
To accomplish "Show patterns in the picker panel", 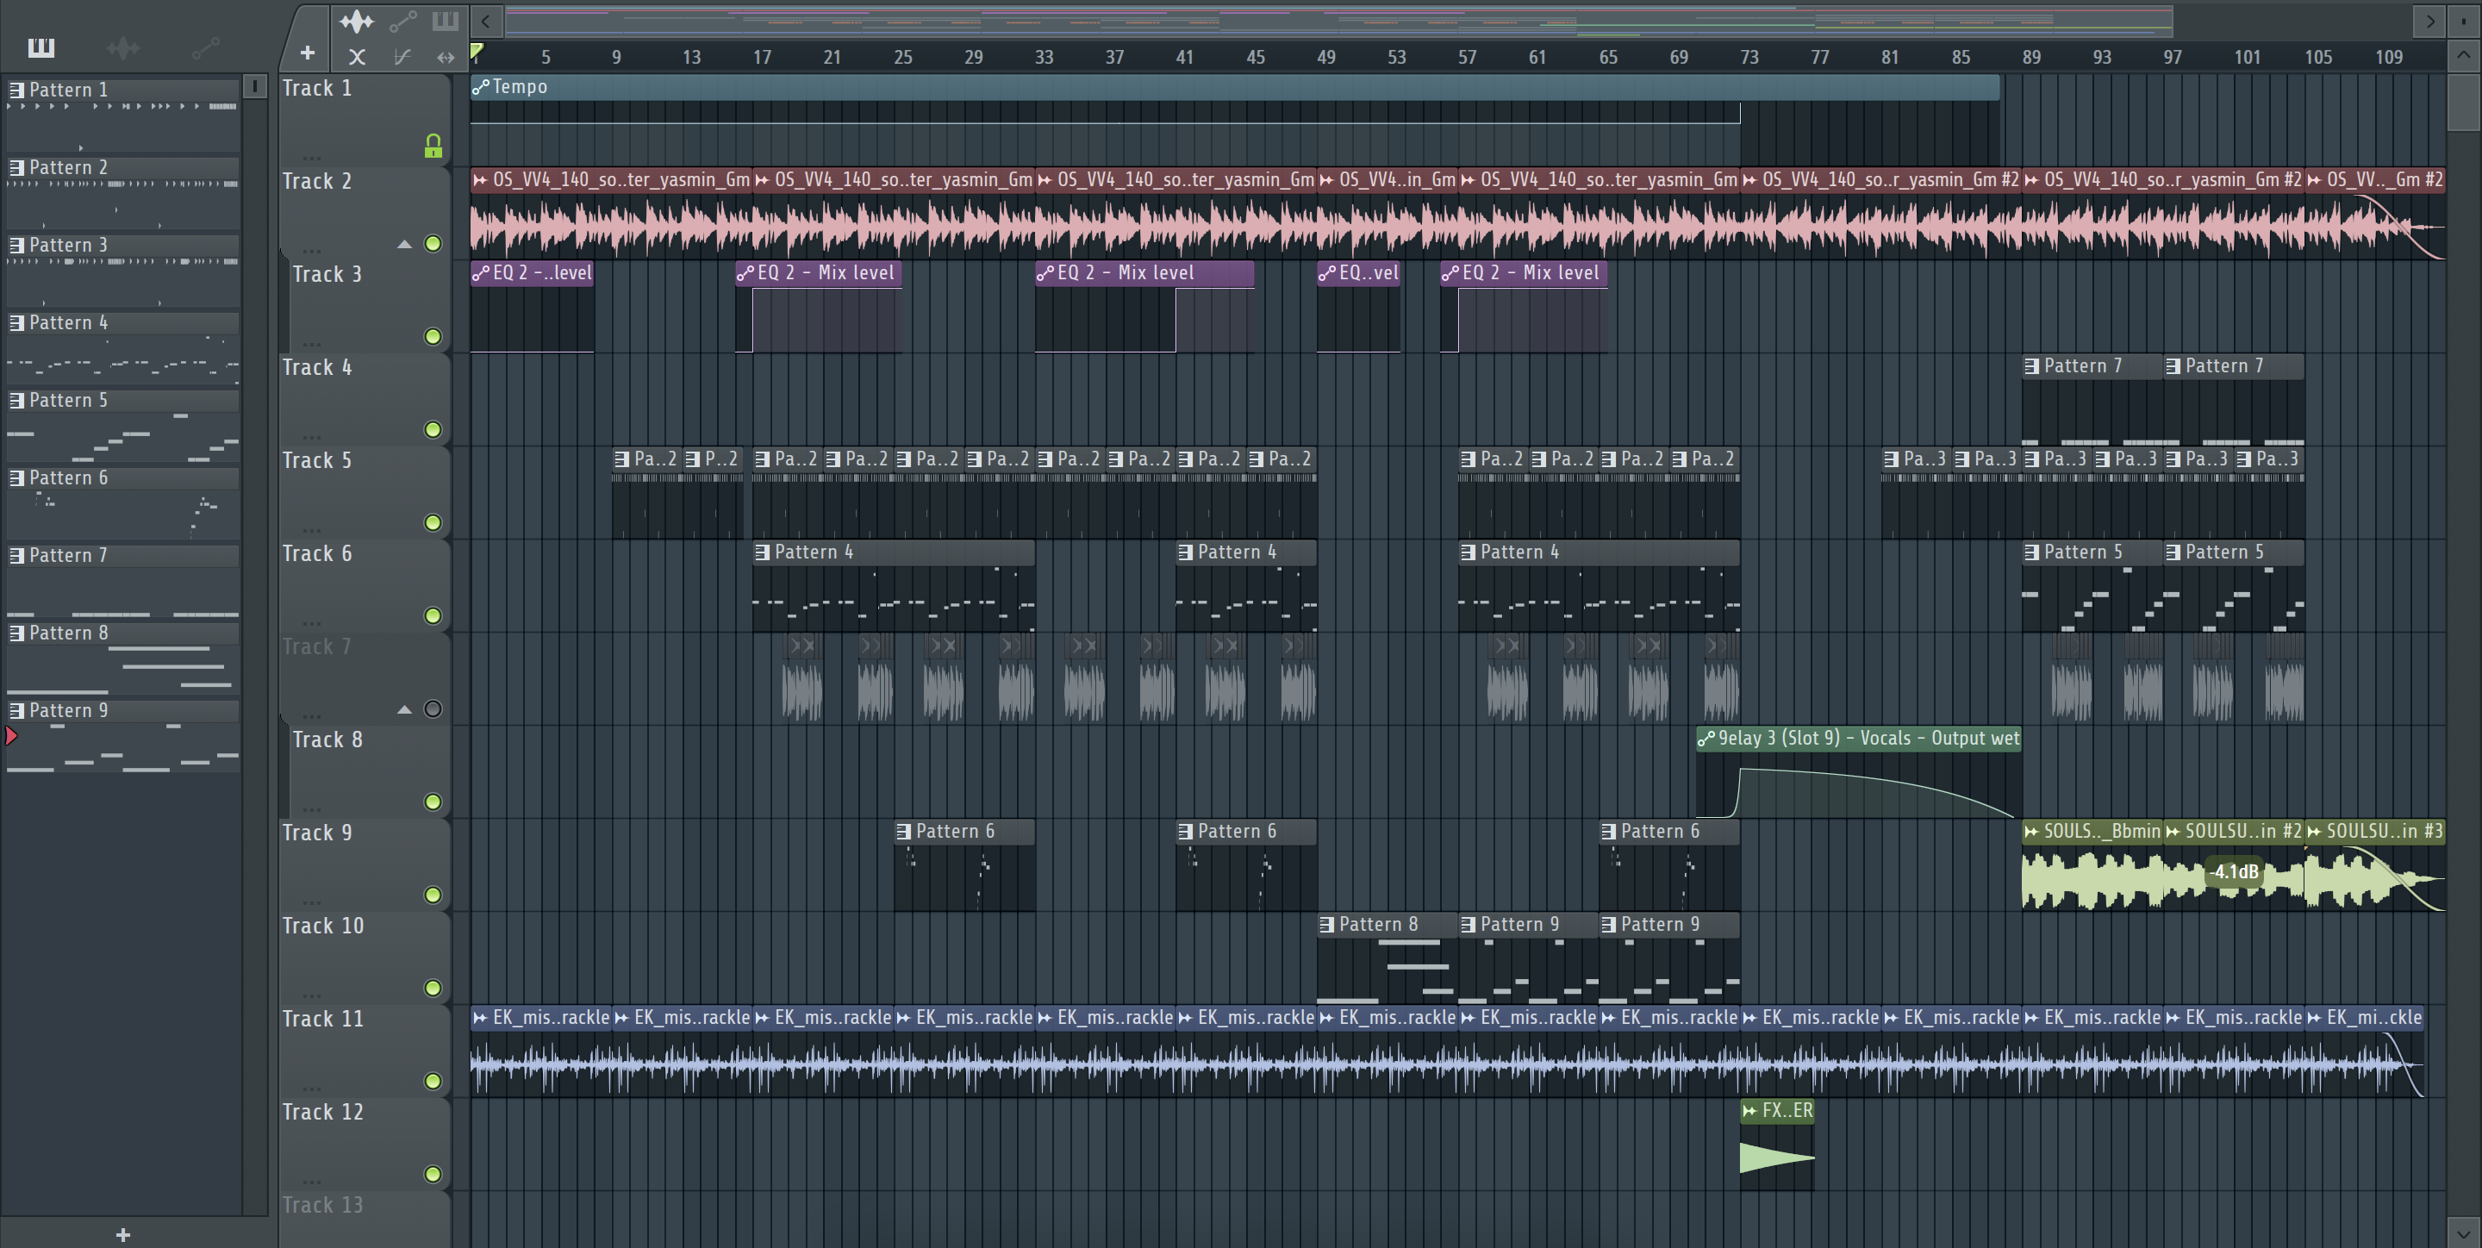I will (x=41, y=47).
